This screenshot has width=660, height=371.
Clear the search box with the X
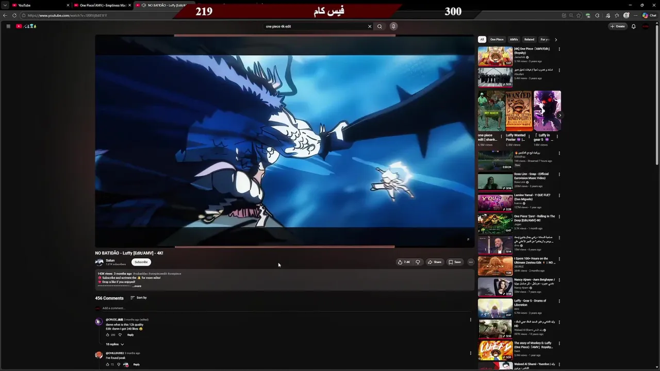tap(369, 26)
